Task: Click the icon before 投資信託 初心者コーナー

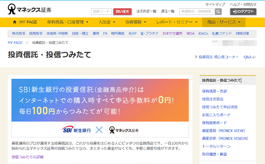Action: click(x=196, y=57)
